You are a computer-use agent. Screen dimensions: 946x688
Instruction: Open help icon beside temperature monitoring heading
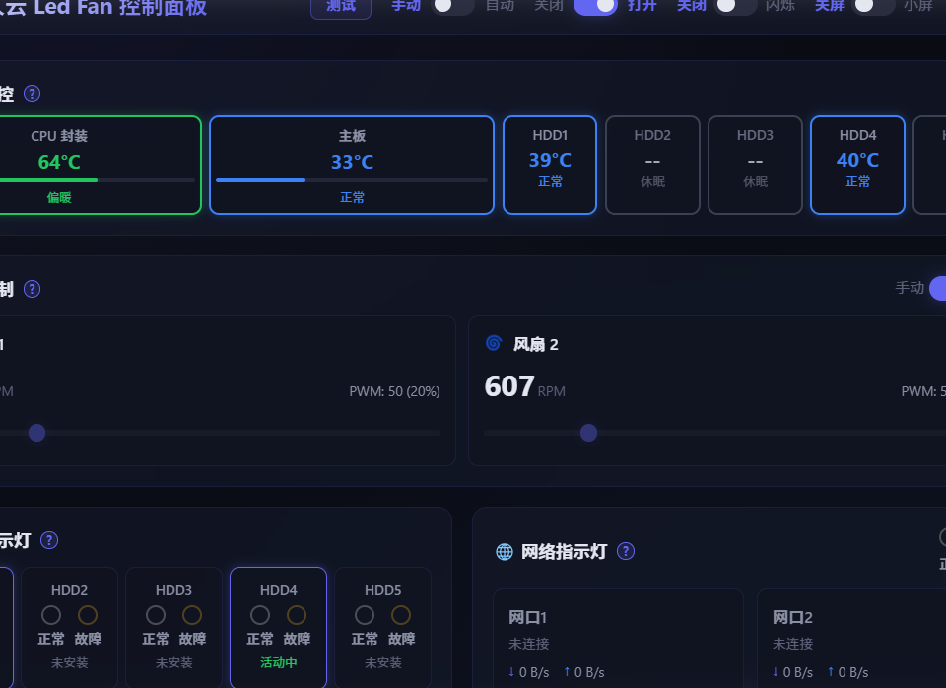[x=32, y=94]
